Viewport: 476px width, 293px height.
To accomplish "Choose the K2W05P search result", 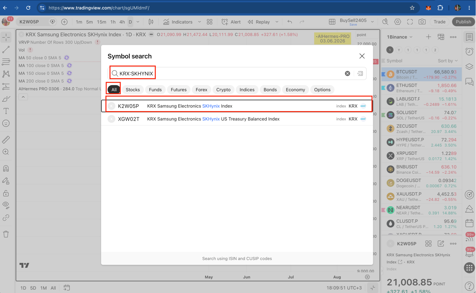I will tap(237, 106).
